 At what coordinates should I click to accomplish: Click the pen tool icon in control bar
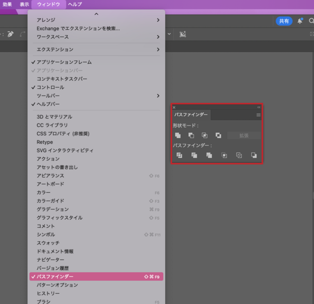[x=10, y=34]
